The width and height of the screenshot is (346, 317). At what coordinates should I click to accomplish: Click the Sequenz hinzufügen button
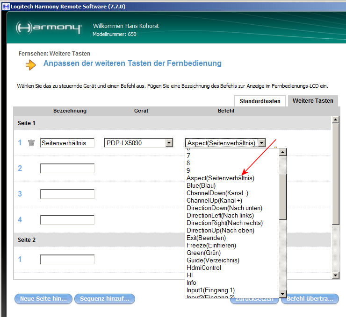105,298
